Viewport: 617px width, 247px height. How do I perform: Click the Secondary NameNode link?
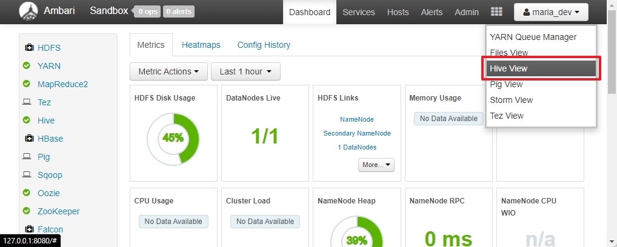click(357, 133)
